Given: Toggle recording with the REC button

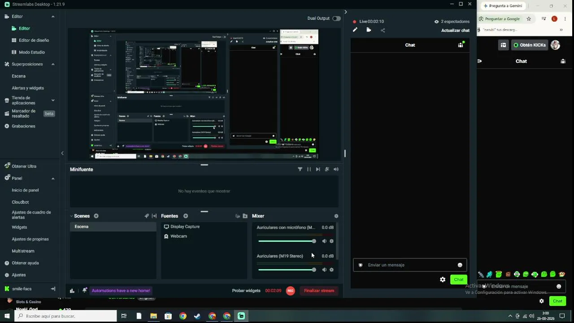Looking at the screenshot, I should tap(291, 291).
